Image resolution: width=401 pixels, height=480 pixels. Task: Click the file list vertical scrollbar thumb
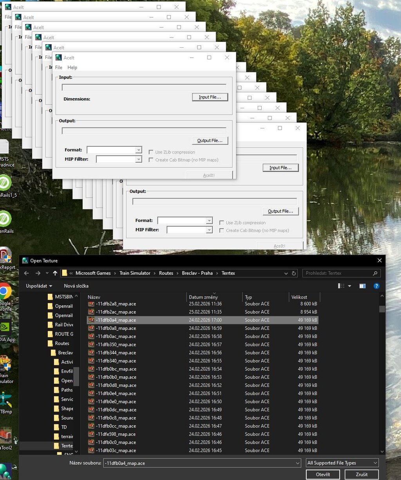(382, 309)
